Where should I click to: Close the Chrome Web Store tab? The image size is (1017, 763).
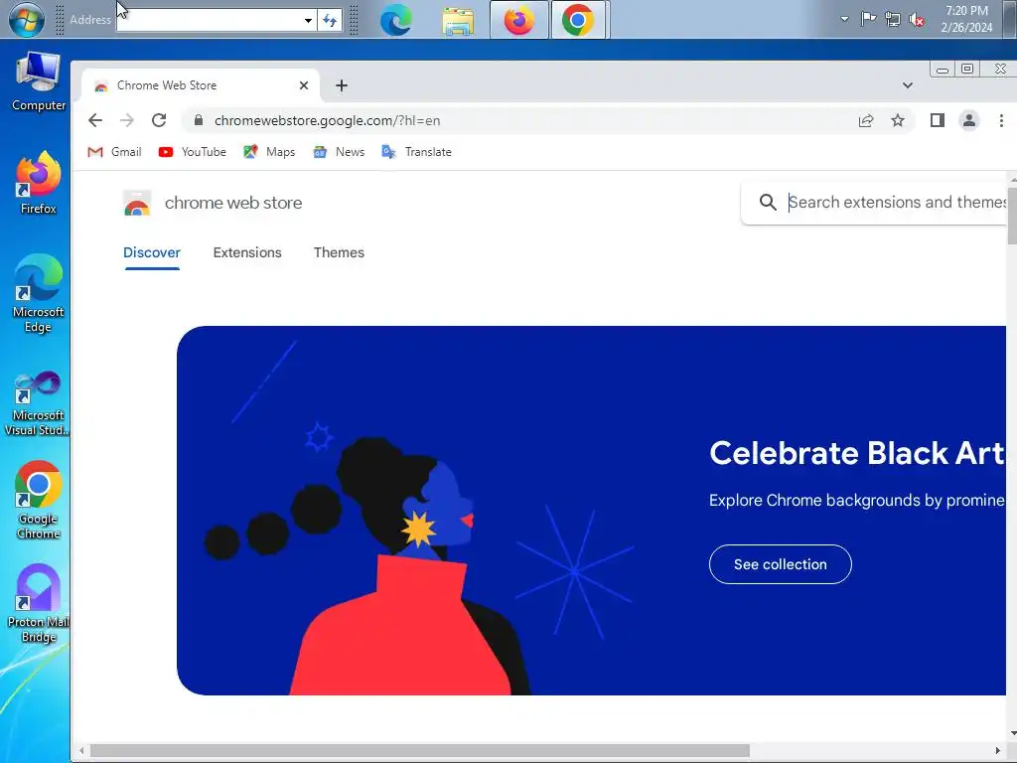point(304,85)
